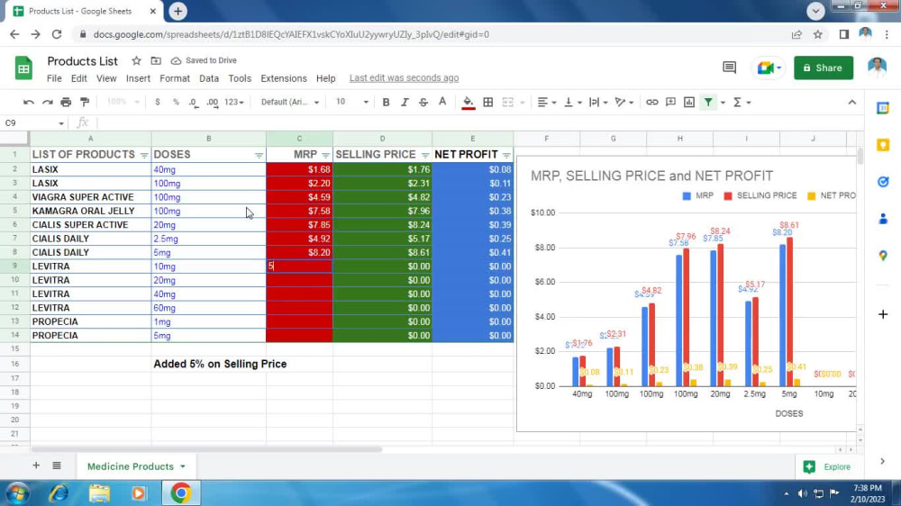The image size is (901, 506).
Task: Increase decimal places icon
Action: (213, 103)
